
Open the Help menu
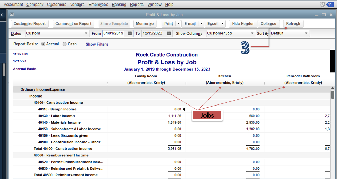pyautogui.click(x=169, y=5)
